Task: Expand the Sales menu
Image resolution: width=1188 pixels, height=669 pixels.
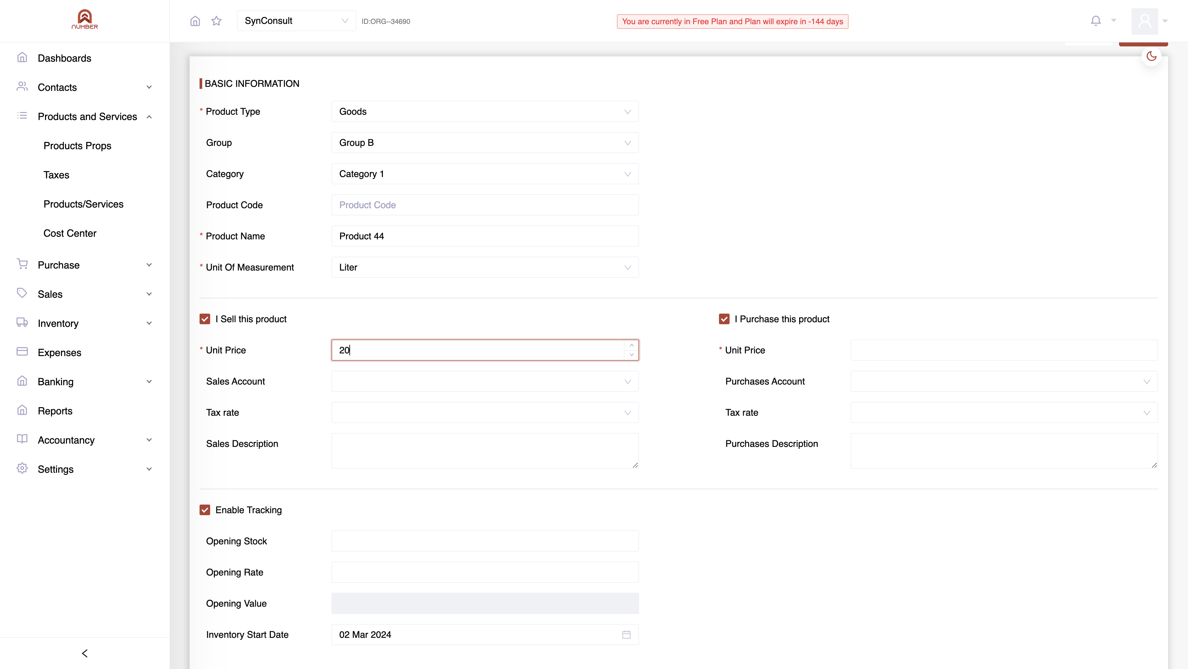Action: click(85, 294)
